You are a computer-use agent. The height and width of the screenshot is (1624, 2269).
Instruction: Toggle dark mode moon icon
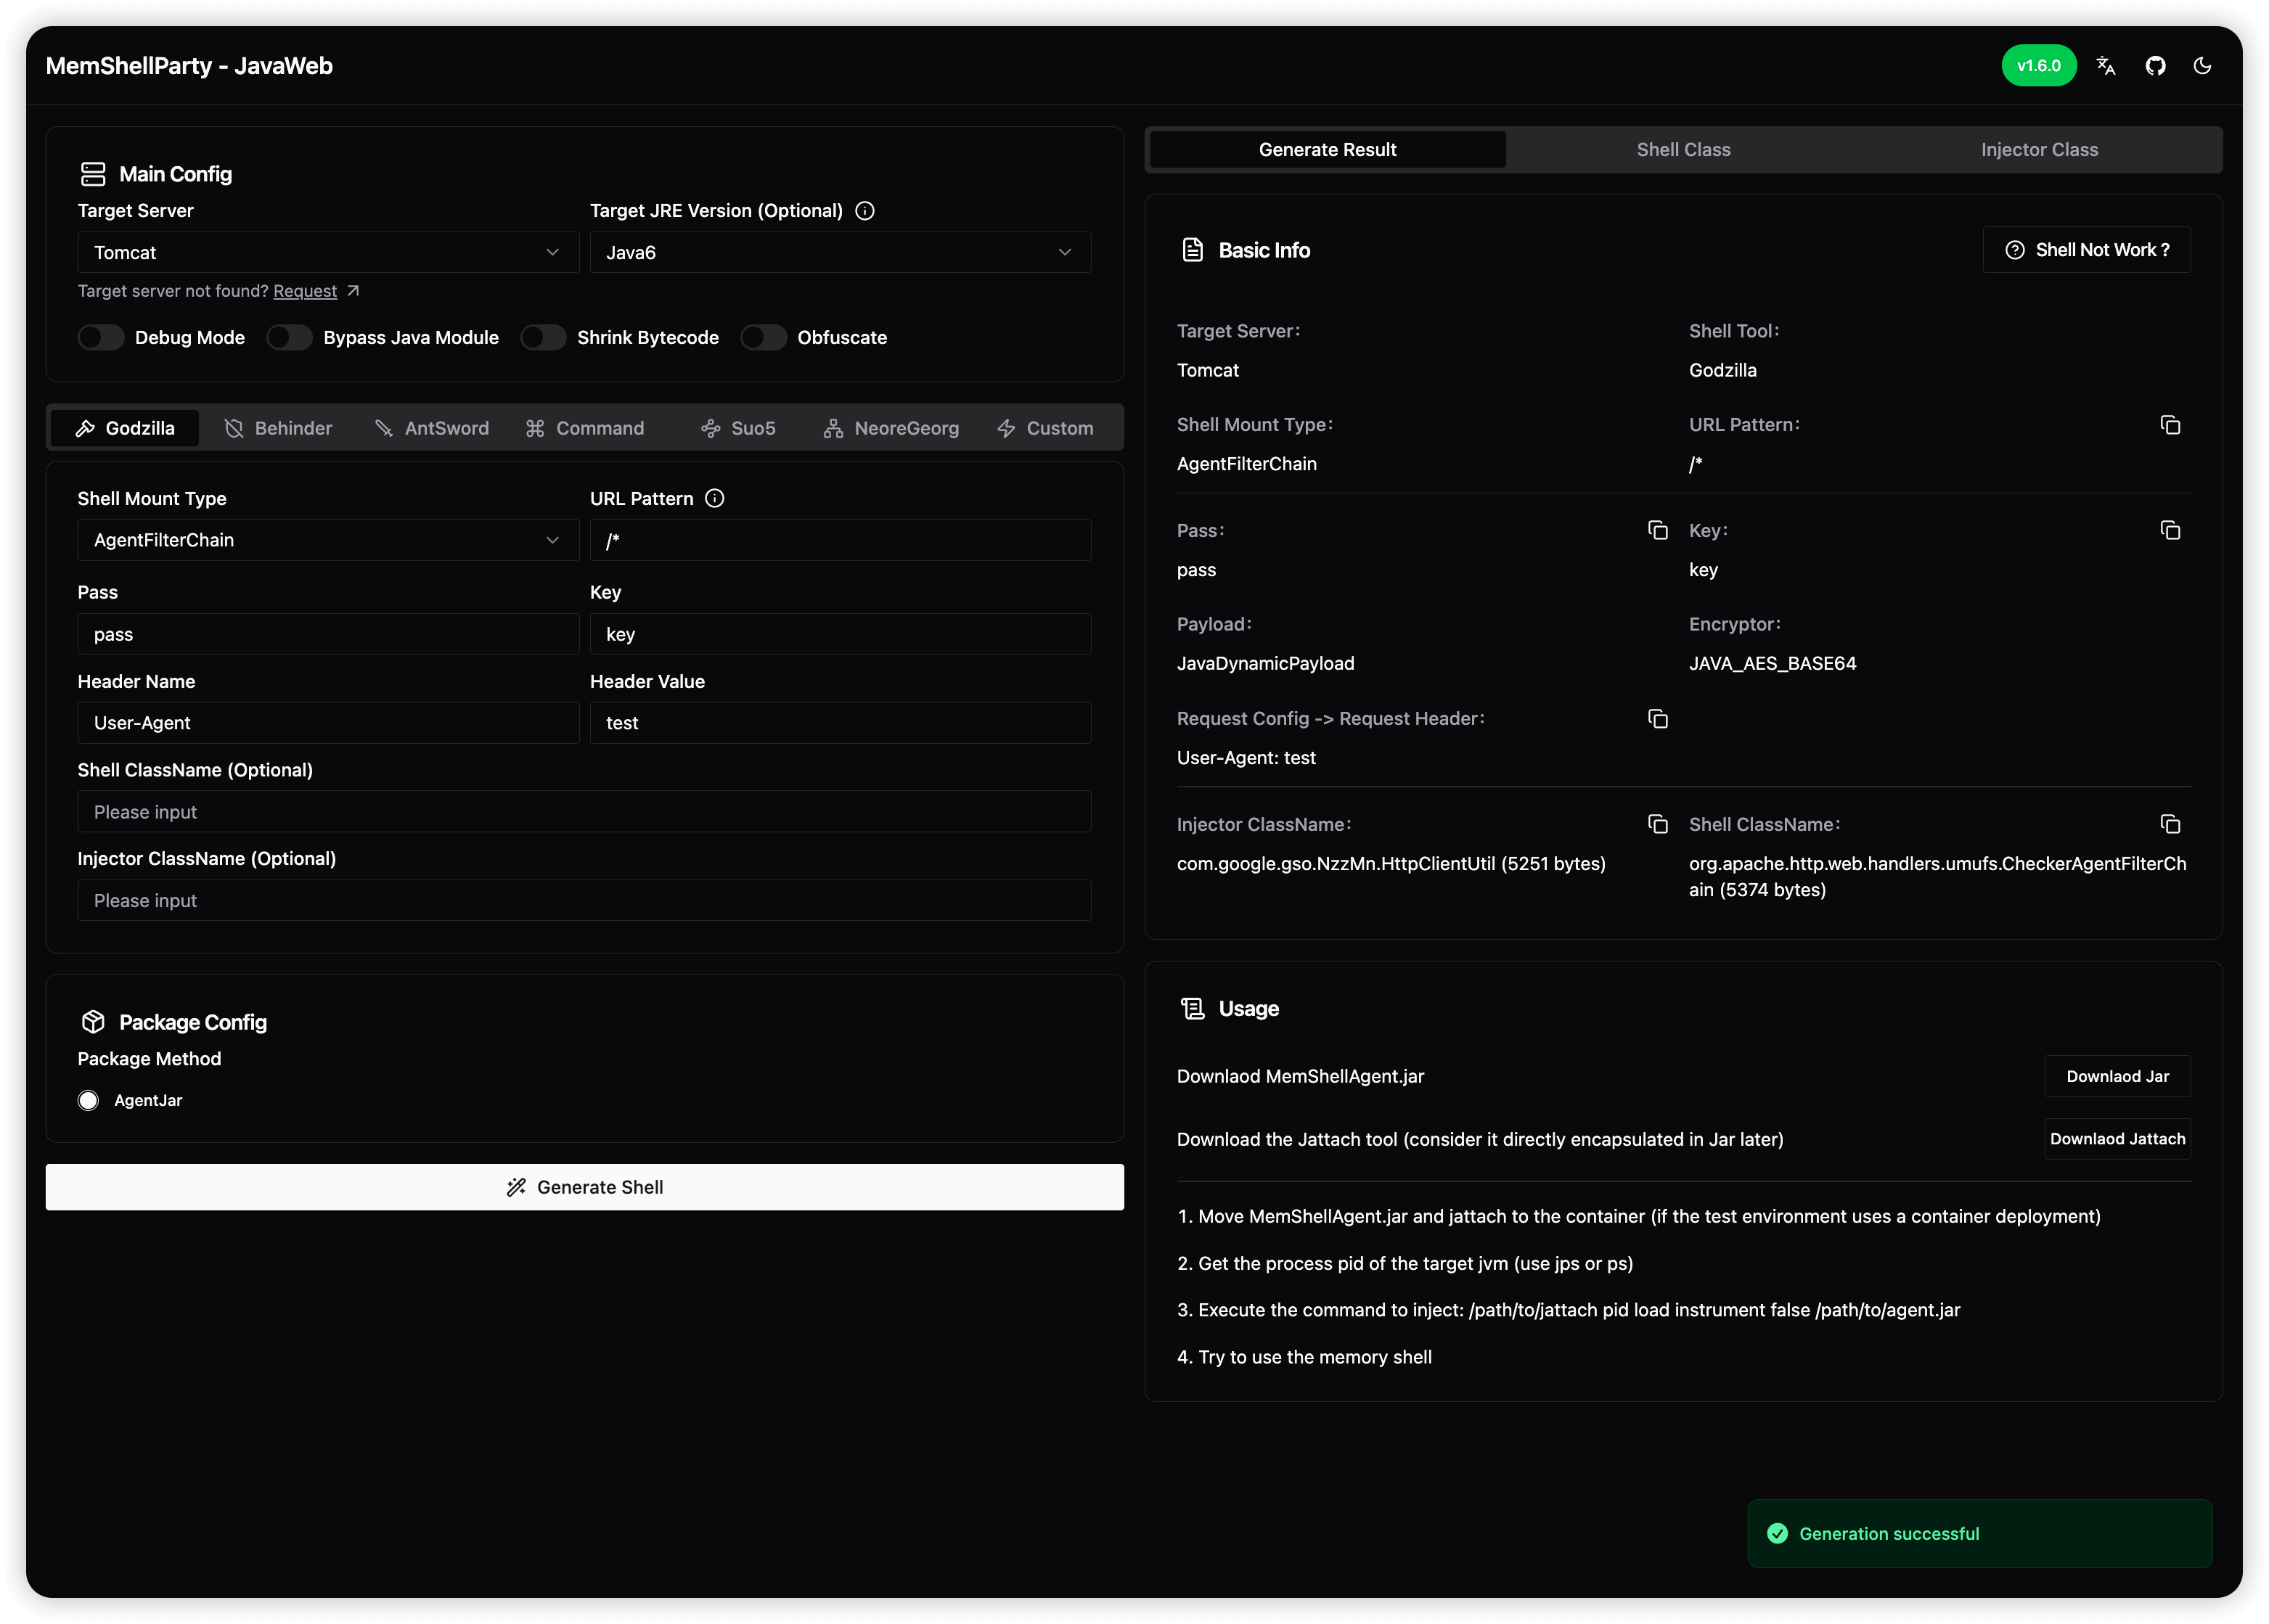[2202, 66]
